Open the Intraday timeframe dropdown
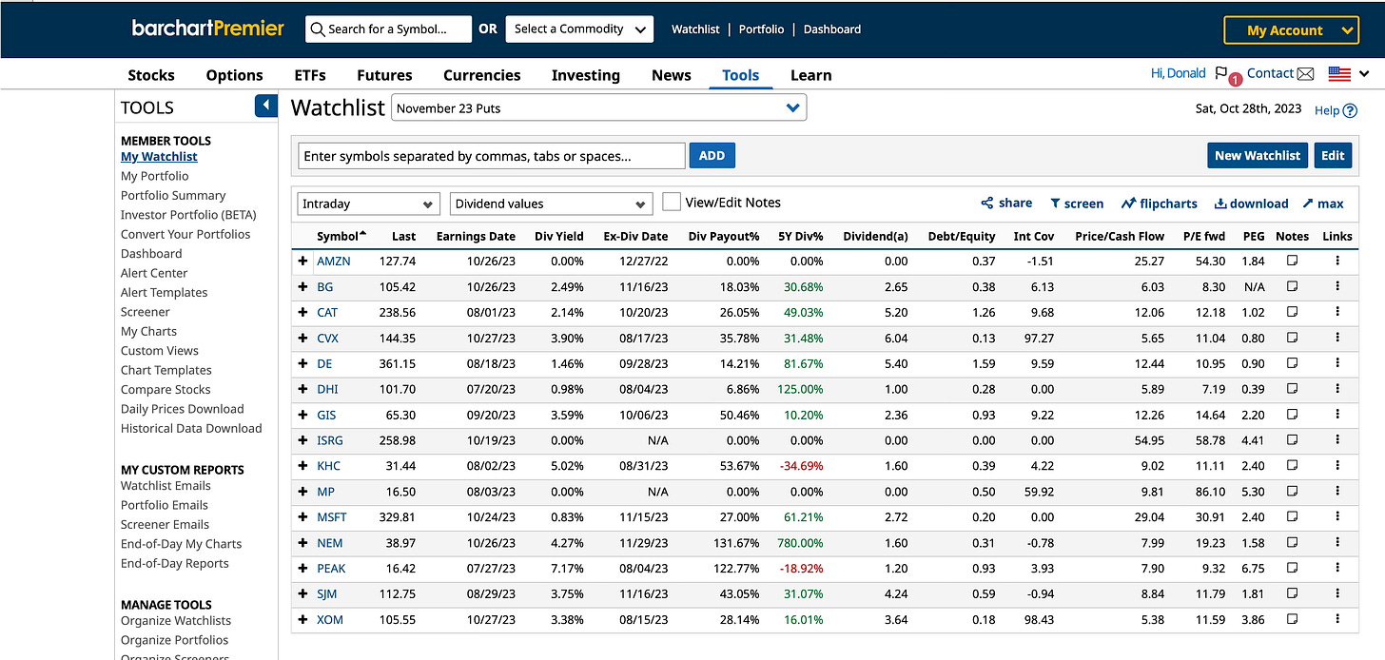 368,204
